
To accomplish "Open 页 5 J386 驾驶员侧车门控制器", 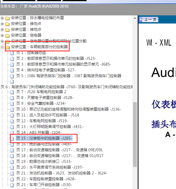I will [x=69, y=76].
